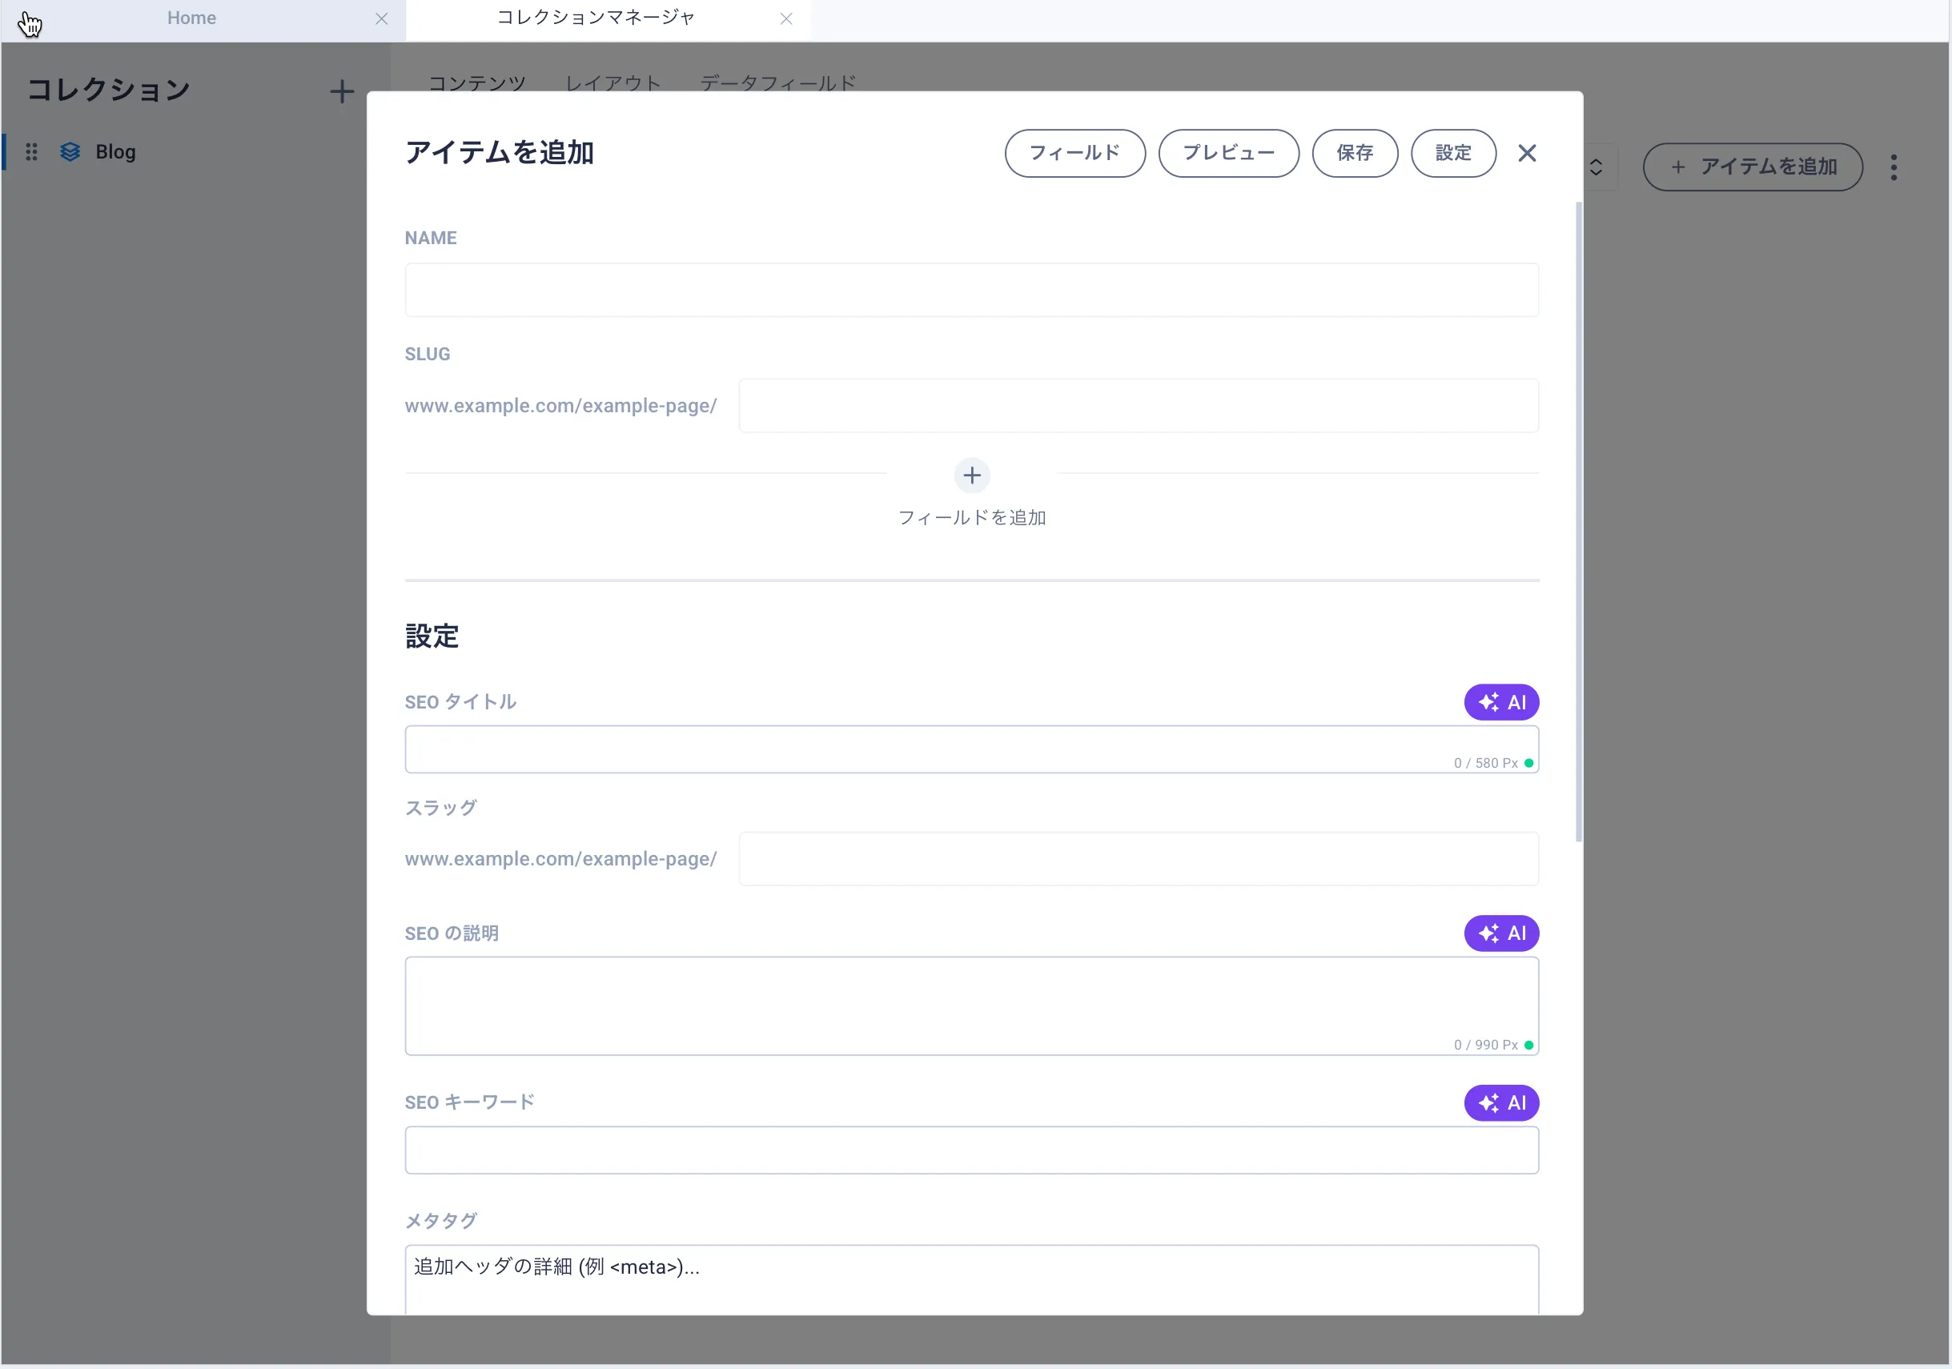Click the dialog vertical scrollbar
Viewport: 1952px width, 1369px height.
click(1579, 521)
